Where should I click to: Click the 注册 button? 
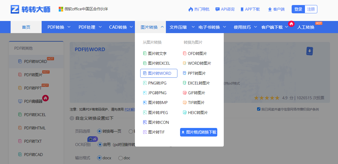[x=311, y=9]
